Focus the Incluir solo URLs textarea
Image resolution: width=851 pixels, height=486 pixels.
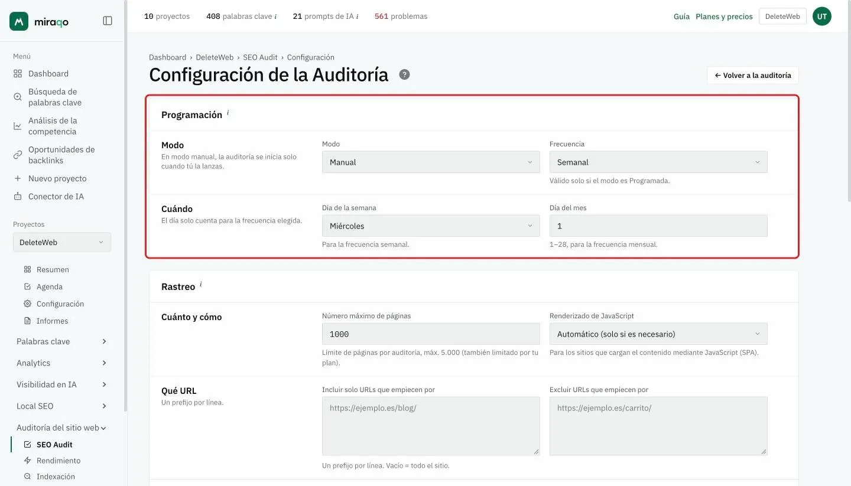click(x=431, y=426)
